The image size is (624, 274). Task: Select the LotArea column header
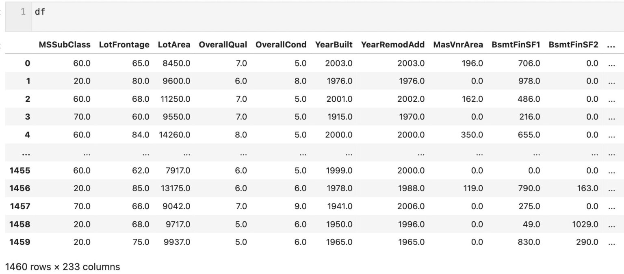pyautogui.click(x=174, y=45)
